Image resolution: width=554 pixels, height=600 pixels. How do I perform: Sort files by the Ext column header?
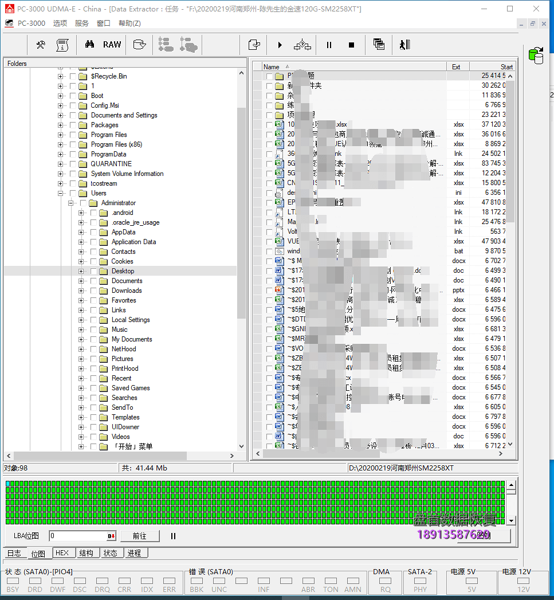click(x=456, y=67)
